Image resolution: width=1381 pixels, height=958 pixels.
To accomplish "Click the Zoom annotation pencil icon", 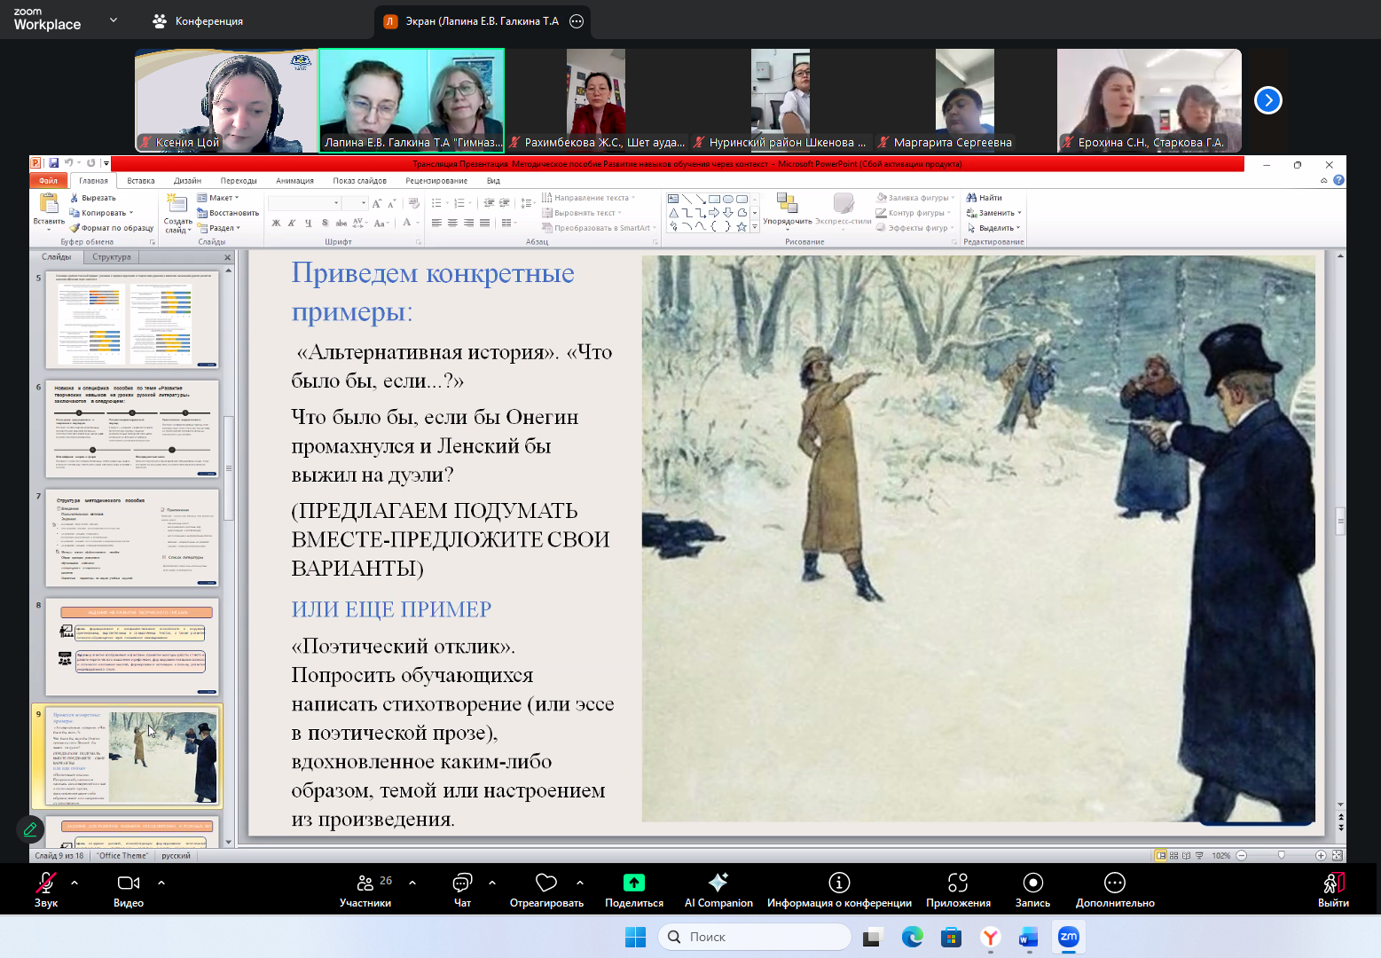I will [30, 829].
